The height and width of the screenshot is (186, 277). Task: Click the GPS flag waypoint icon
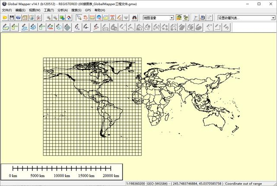tap(196, 18)
